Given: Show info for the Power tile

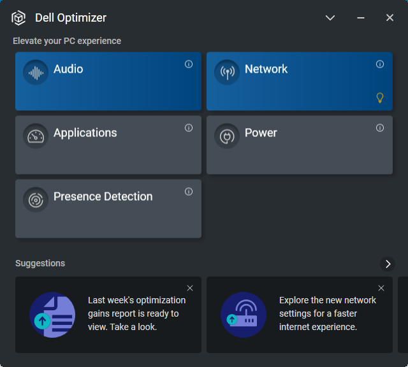Looking at the screenshot, I should click(x=380, y=128).
